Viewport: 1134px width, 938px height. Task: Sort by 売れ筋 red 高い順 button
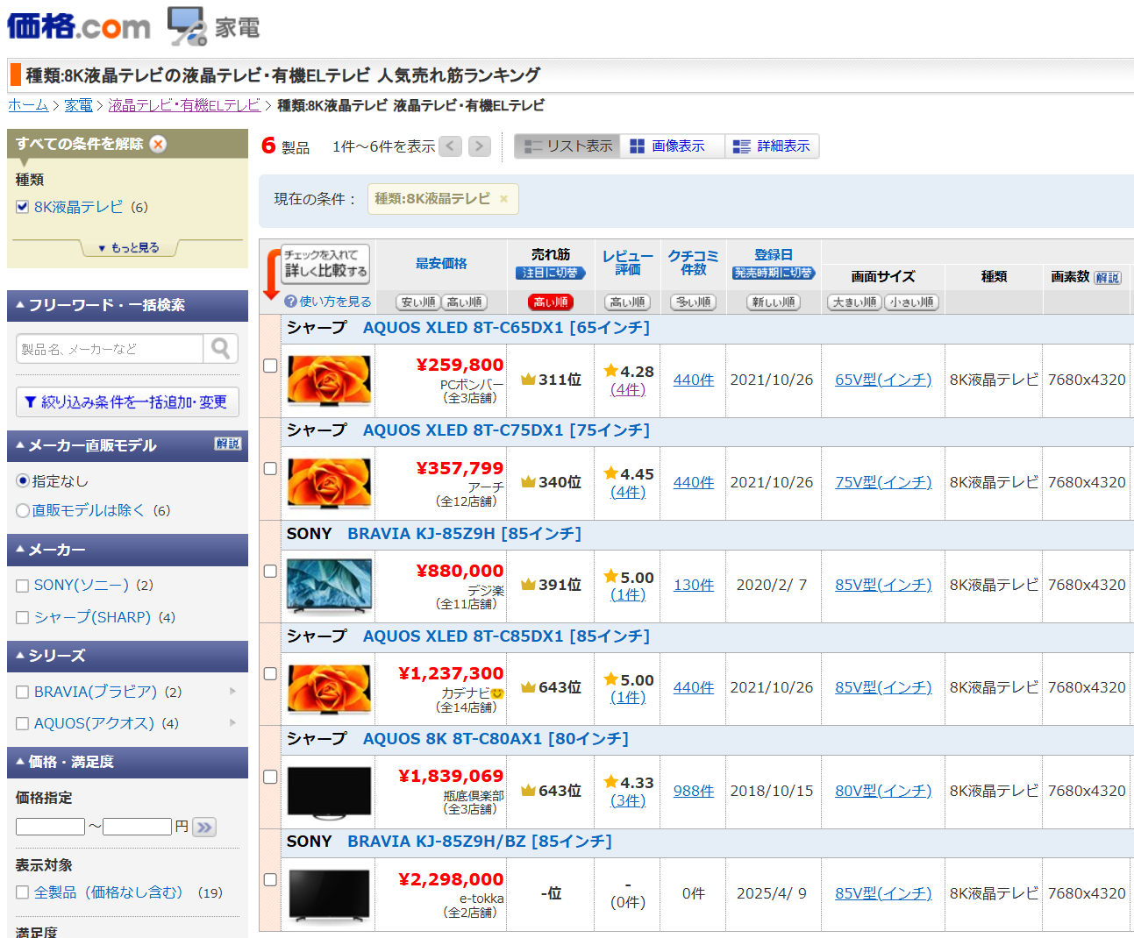pyautogui.click(x=551, y=302)
